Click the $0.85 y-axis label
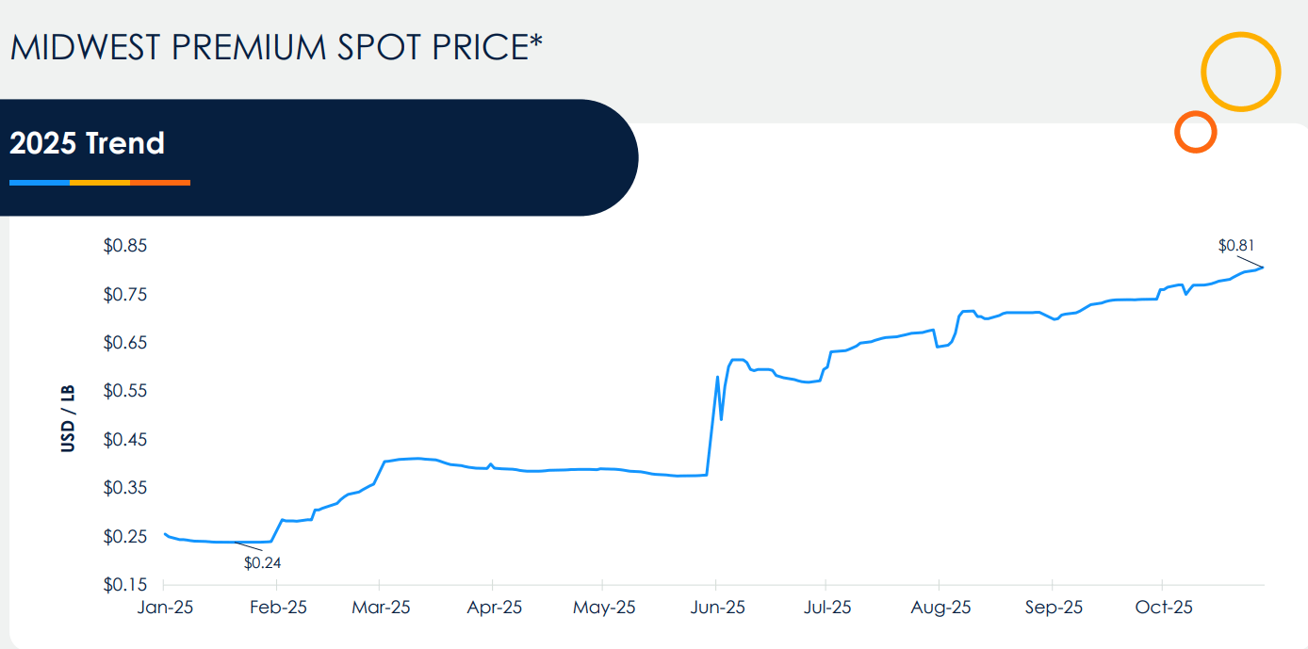The height and width of the screenshot is (649, 1308). tap(125, 247)
